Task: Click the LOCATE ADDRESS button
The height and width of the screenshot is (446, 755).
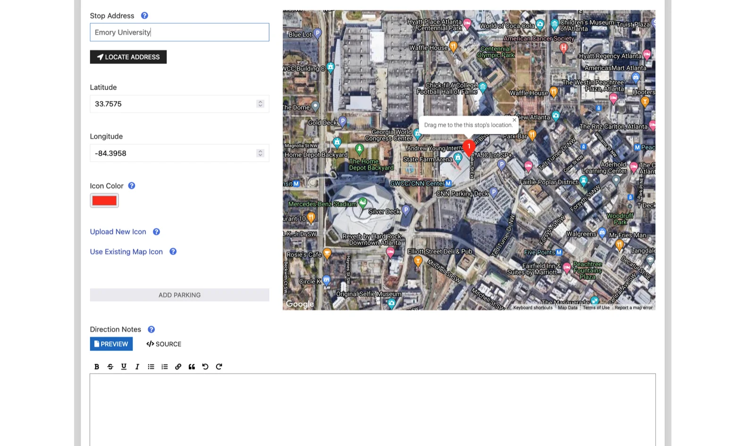Action: click(128, 57)
